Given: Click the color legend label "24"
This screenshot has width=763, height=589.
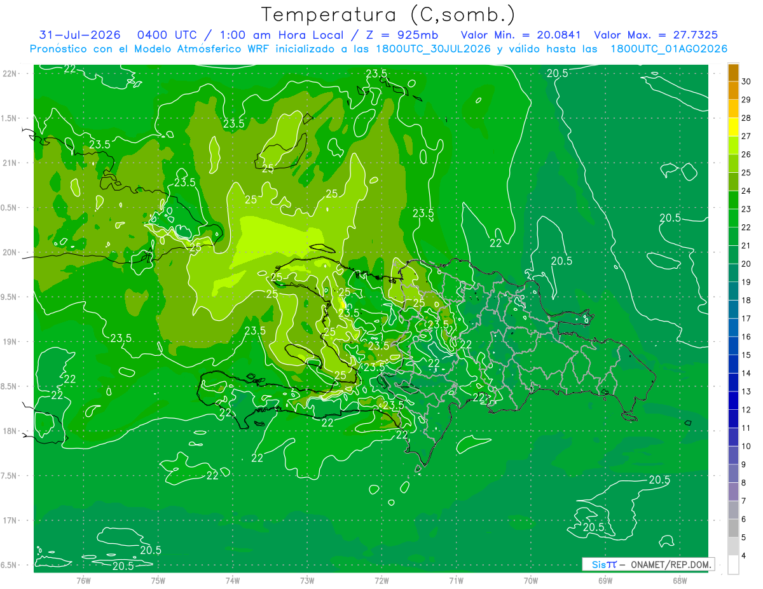Looking at the screenshot, I should (x=746, y=191).
